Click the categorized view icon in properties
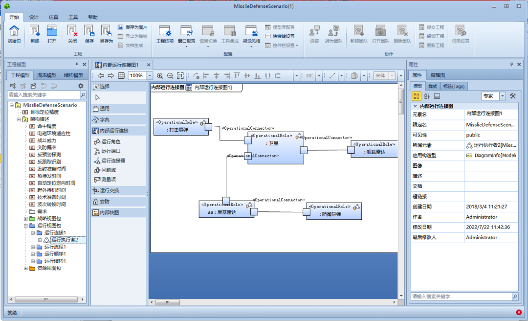 point(416,96)
